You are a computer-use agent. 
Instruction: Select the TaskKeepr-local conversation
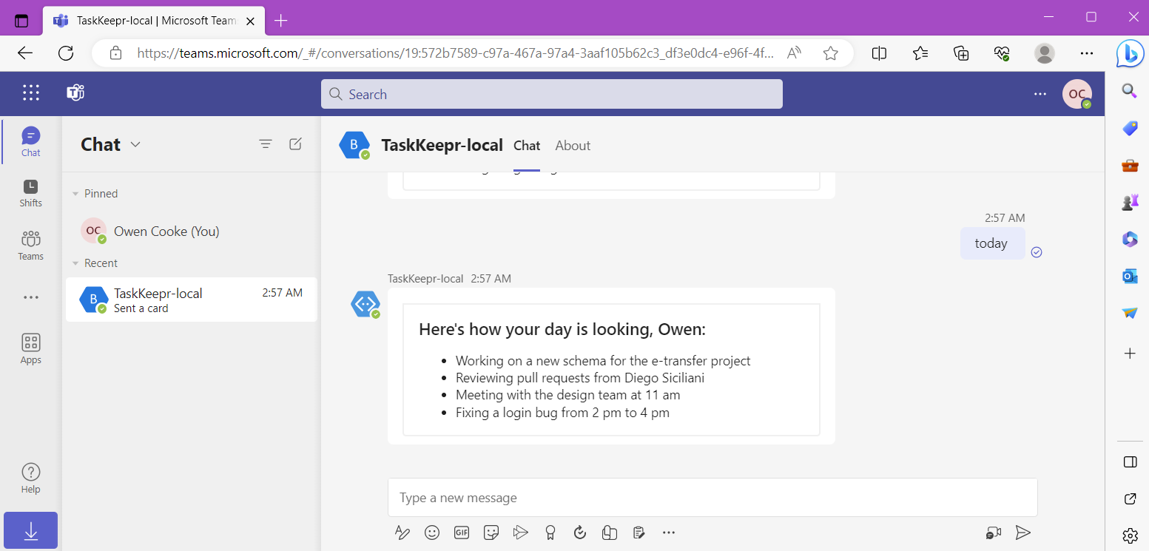tap(191, 300)
